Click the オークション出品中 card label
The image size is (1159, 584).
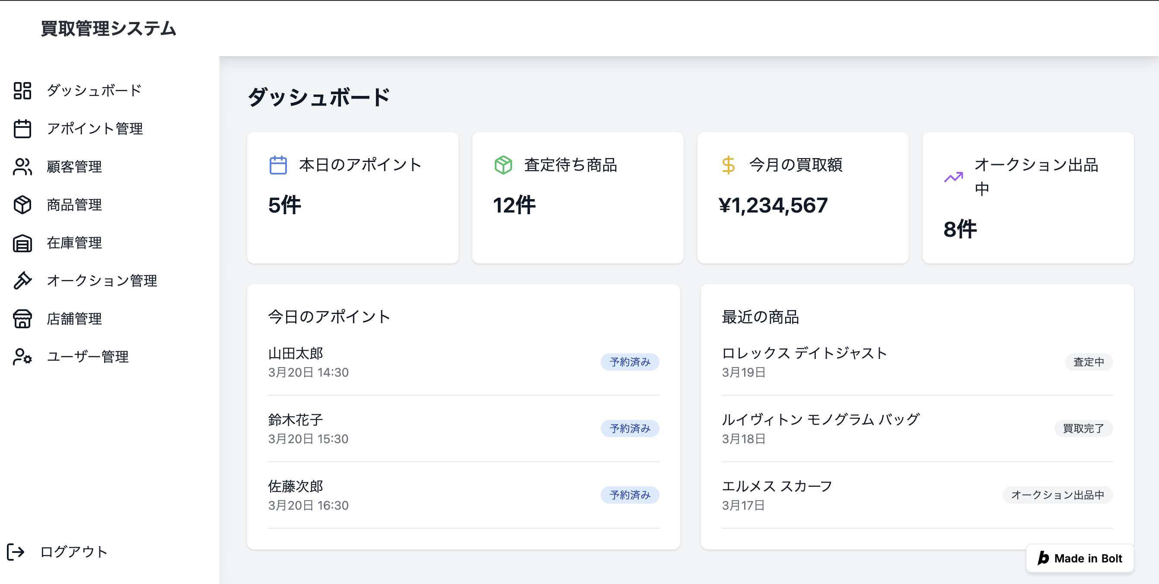tap(1036, 177)
